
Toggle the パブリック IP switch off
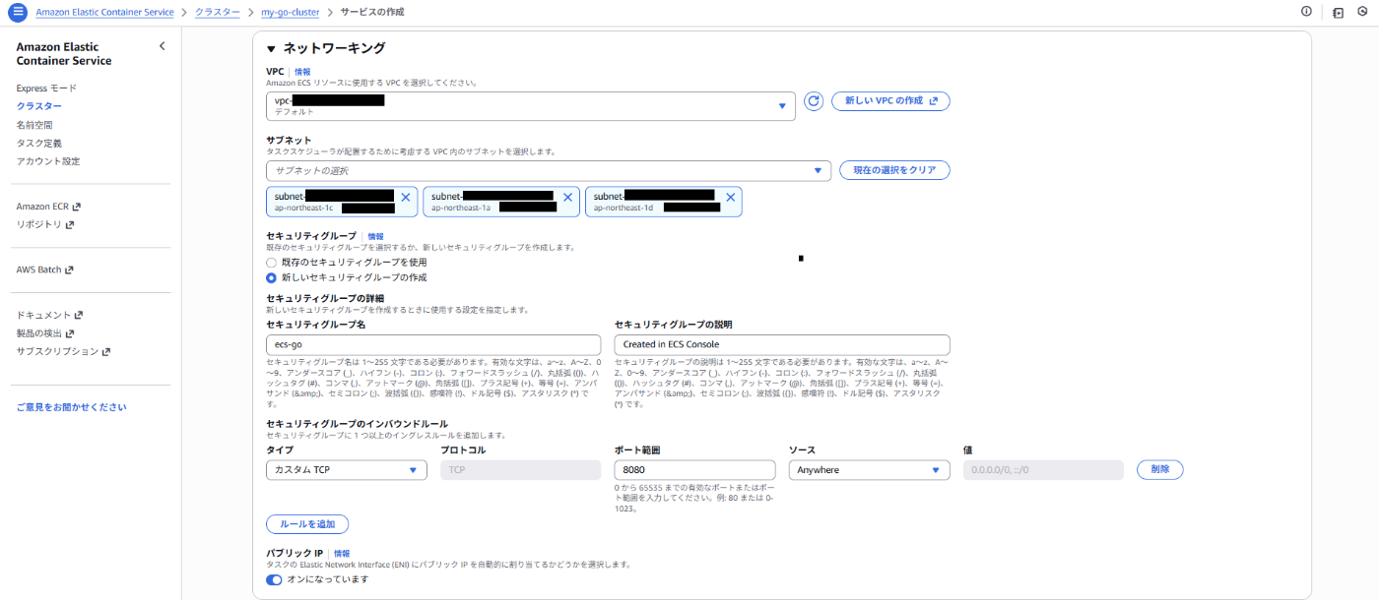[274, 579]
